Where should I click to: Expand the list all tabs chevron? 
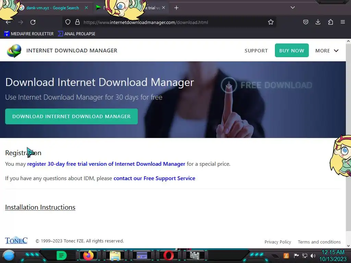[293, 8]
